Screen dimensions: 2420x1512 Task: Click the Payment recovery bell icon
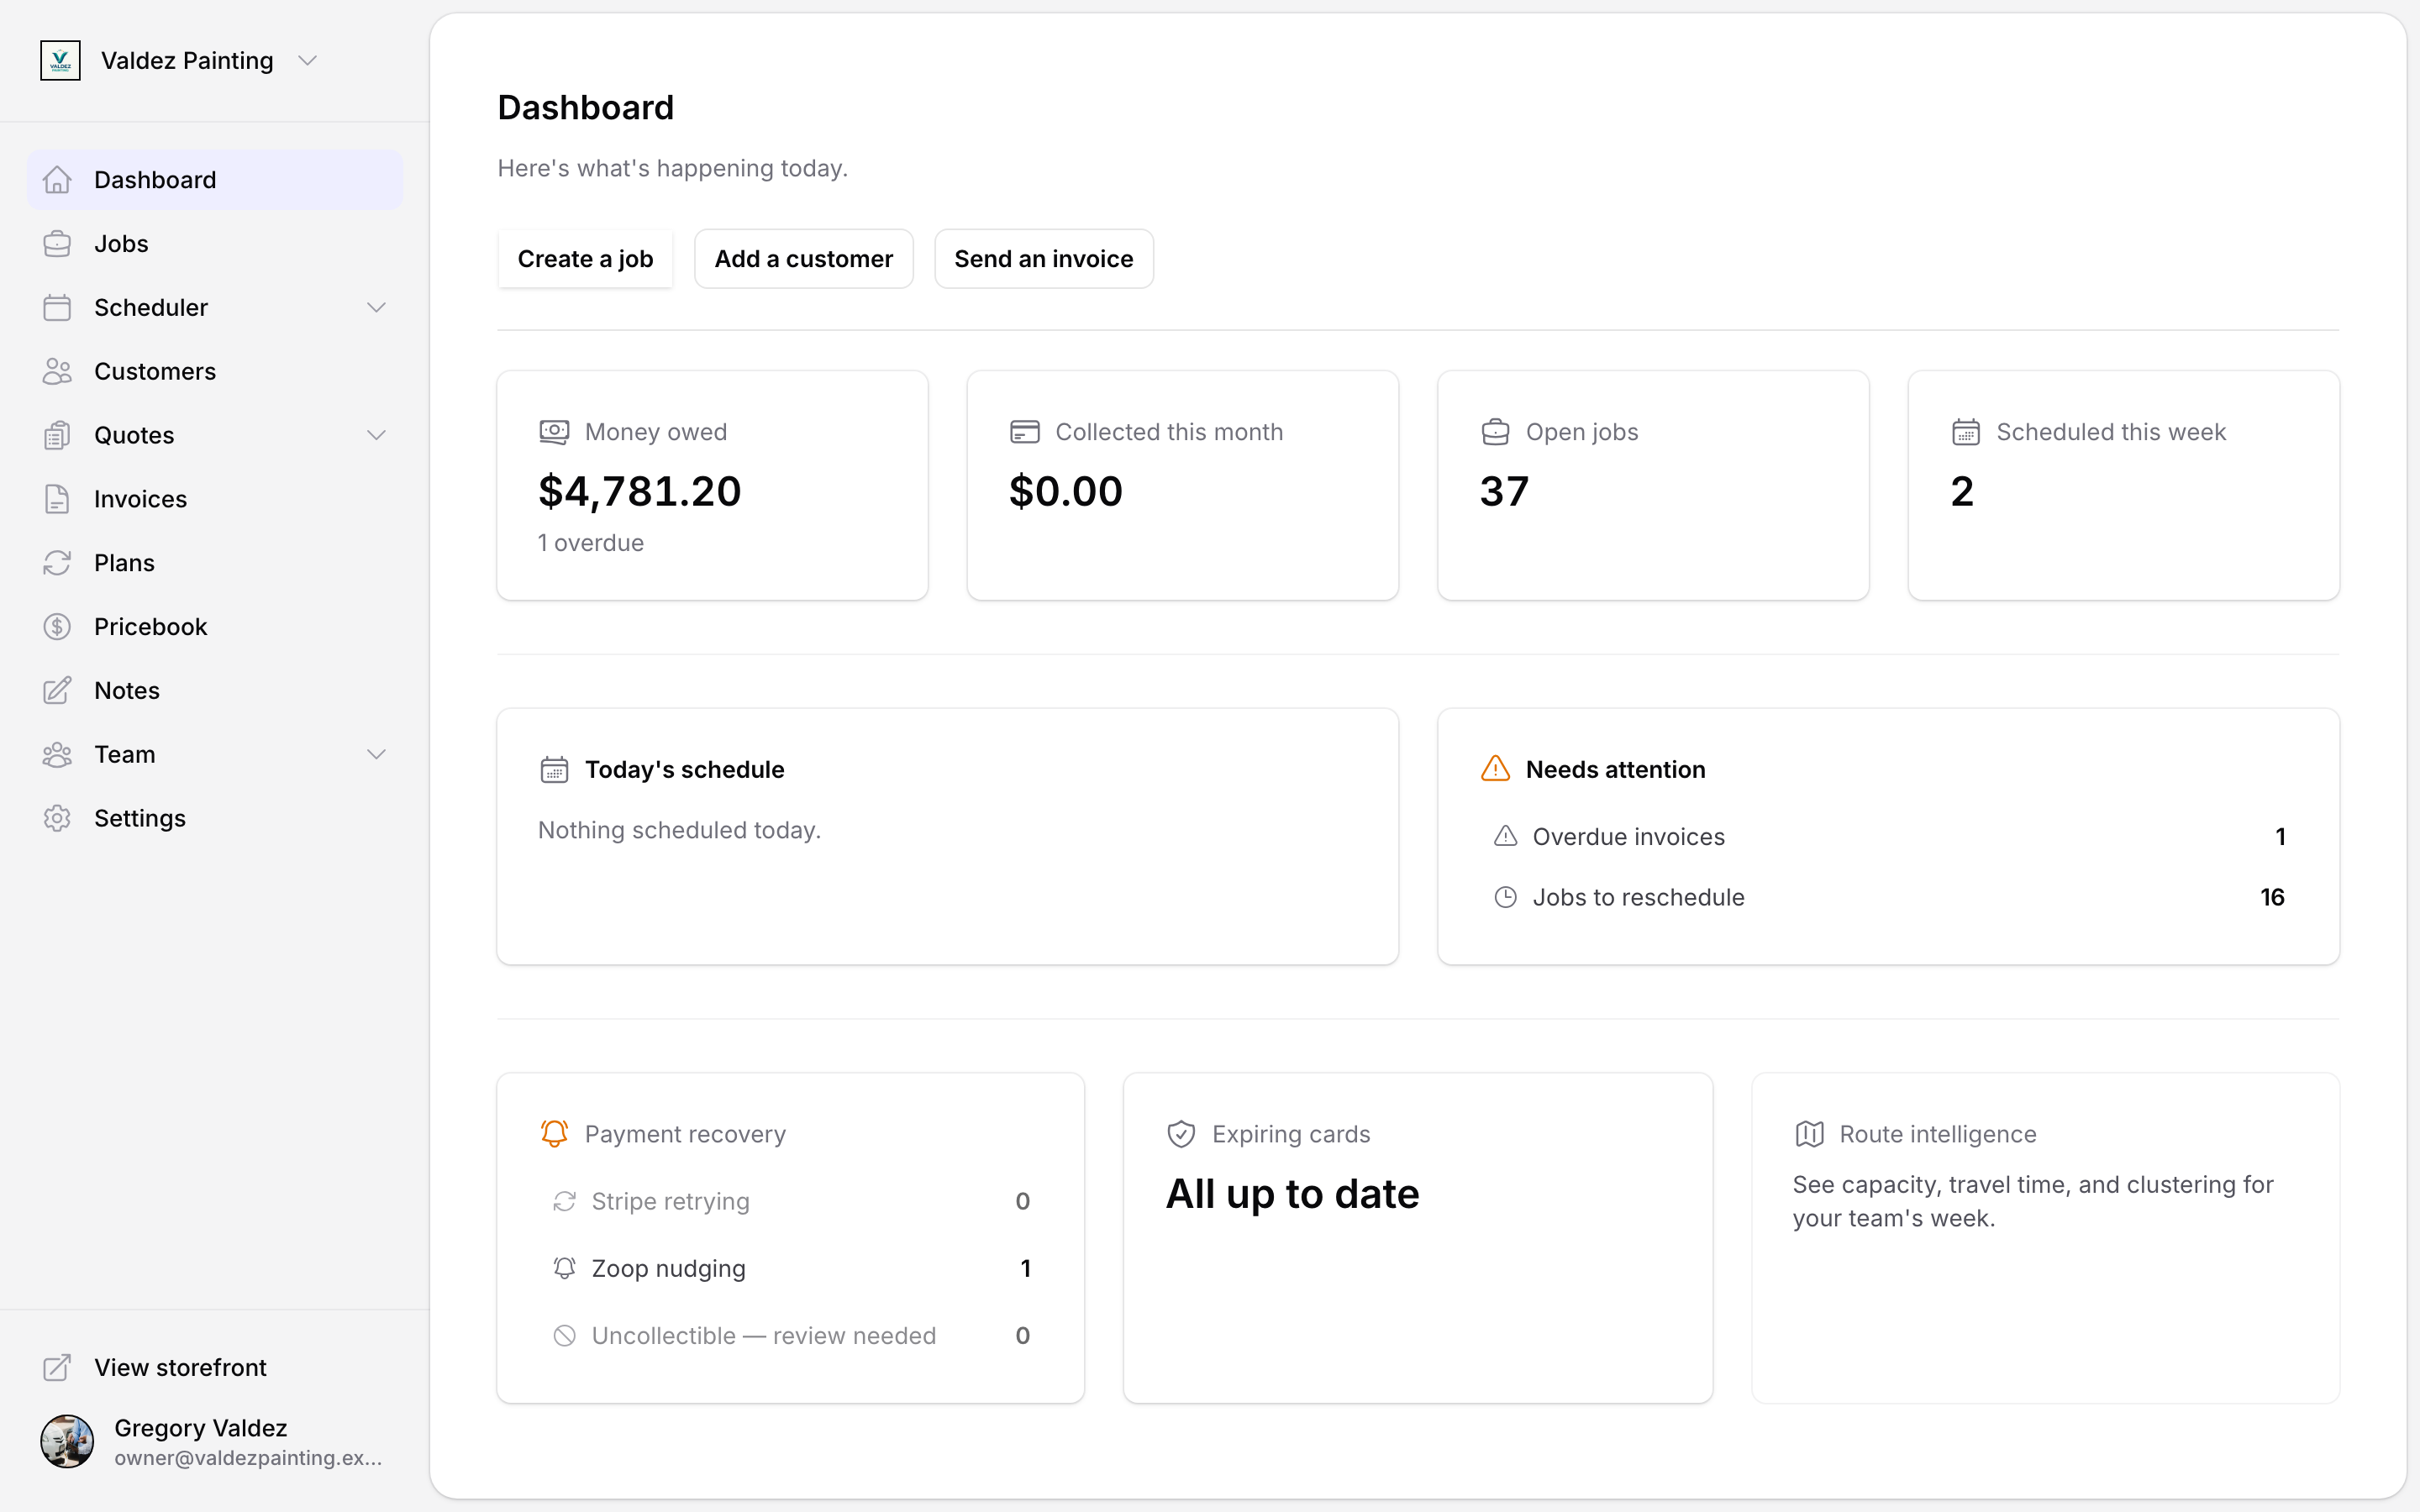(x=554, y=1134)
